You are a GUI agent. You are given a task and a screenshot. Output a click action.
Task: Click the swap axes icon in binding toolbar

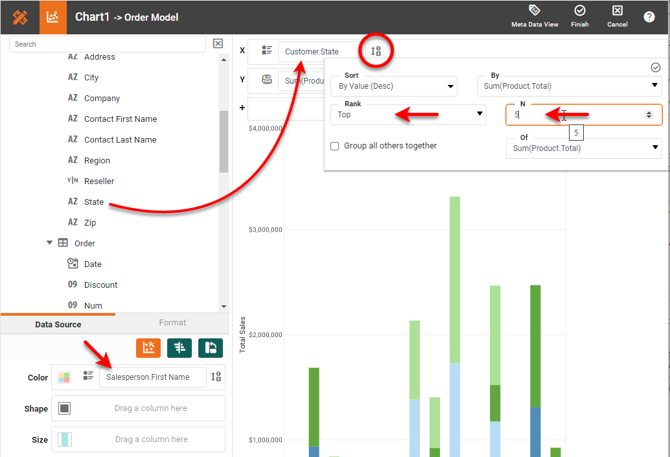pos(211,347)
